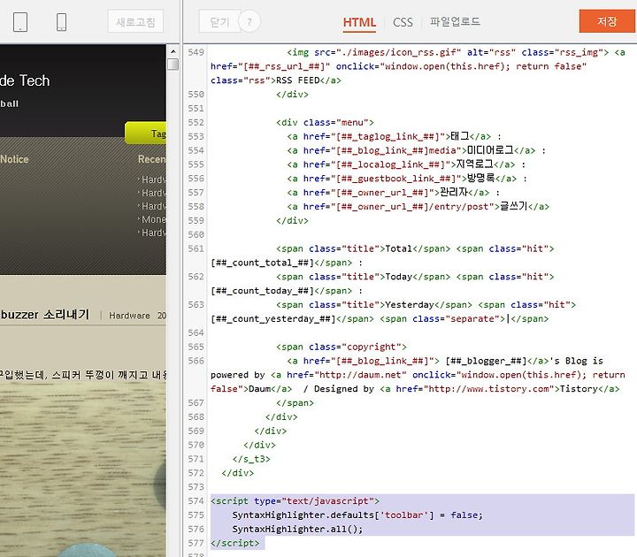Click the </s_t3> closing tag line

click(251, 459)
